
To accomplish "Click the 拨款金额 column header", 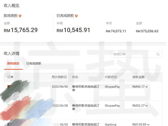I will 139,77.
